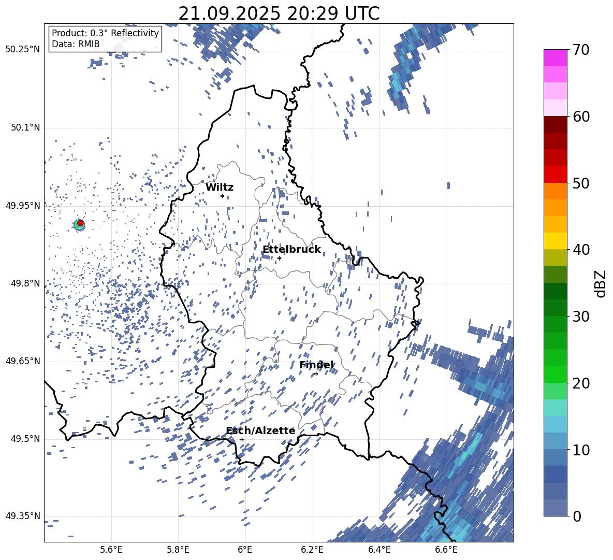
Task: Click the Findel city label
Action: [316, 365]
